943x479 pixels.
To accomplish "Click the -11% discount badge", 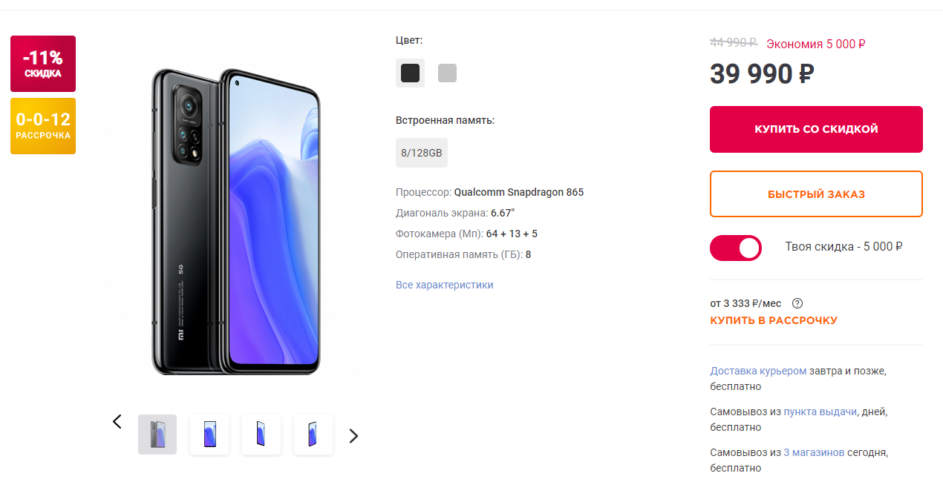I will pyautogui.click(x=43, y=64).
